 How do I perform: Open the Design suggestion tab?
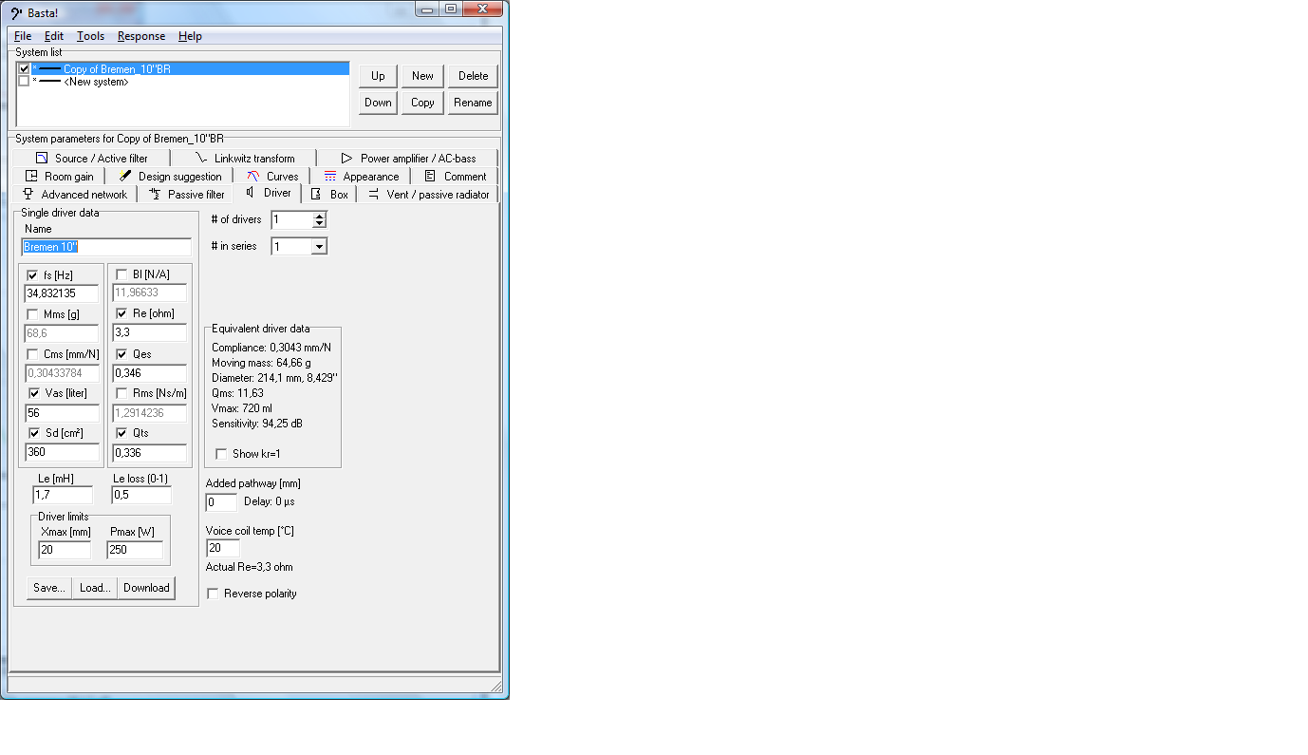point(170,177)
